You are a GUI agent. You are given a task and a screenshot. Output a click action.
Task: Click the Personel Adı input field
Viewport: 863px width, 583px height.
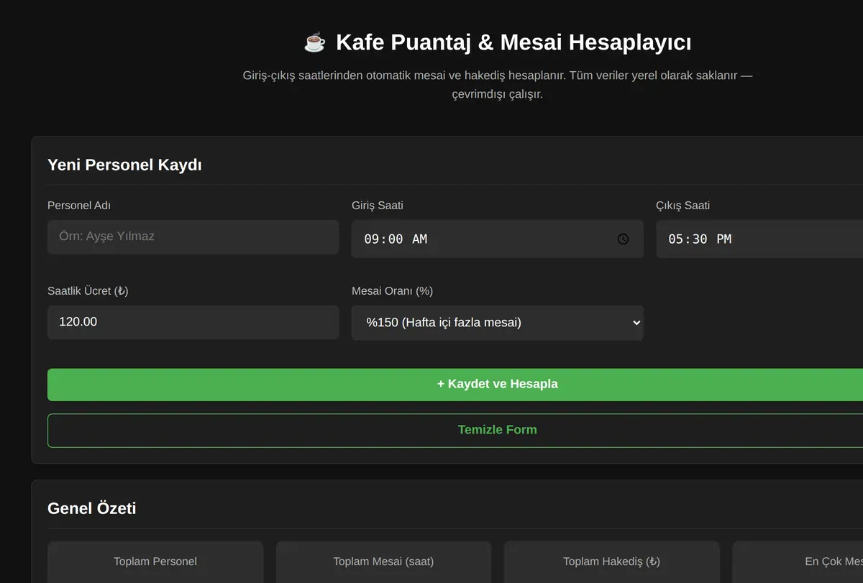pos(193,237)
